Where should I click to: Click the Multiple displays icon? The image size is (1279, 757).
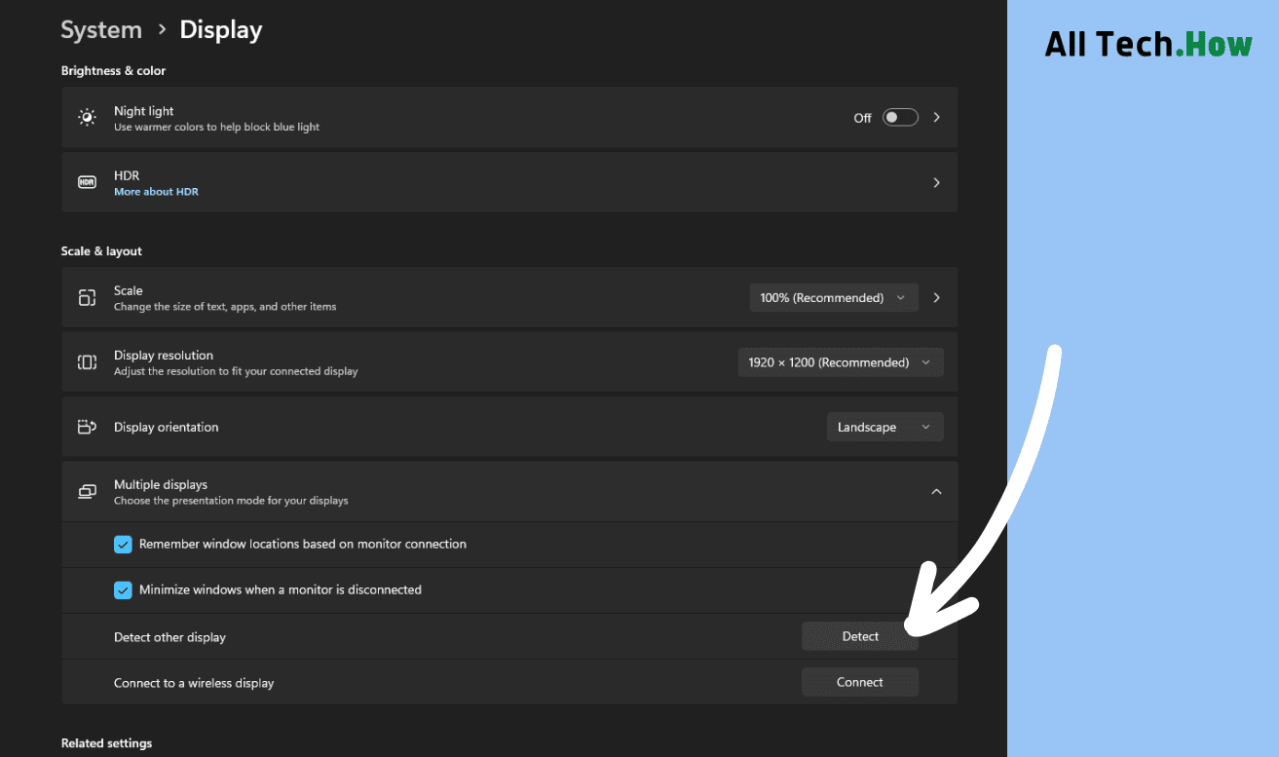pos(87,492)
